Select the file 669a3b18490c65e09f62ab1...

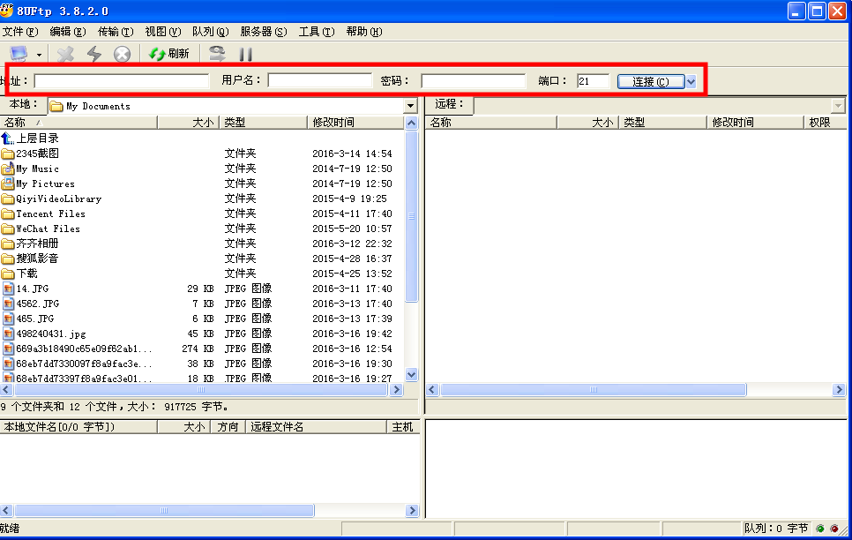(77, 349)
